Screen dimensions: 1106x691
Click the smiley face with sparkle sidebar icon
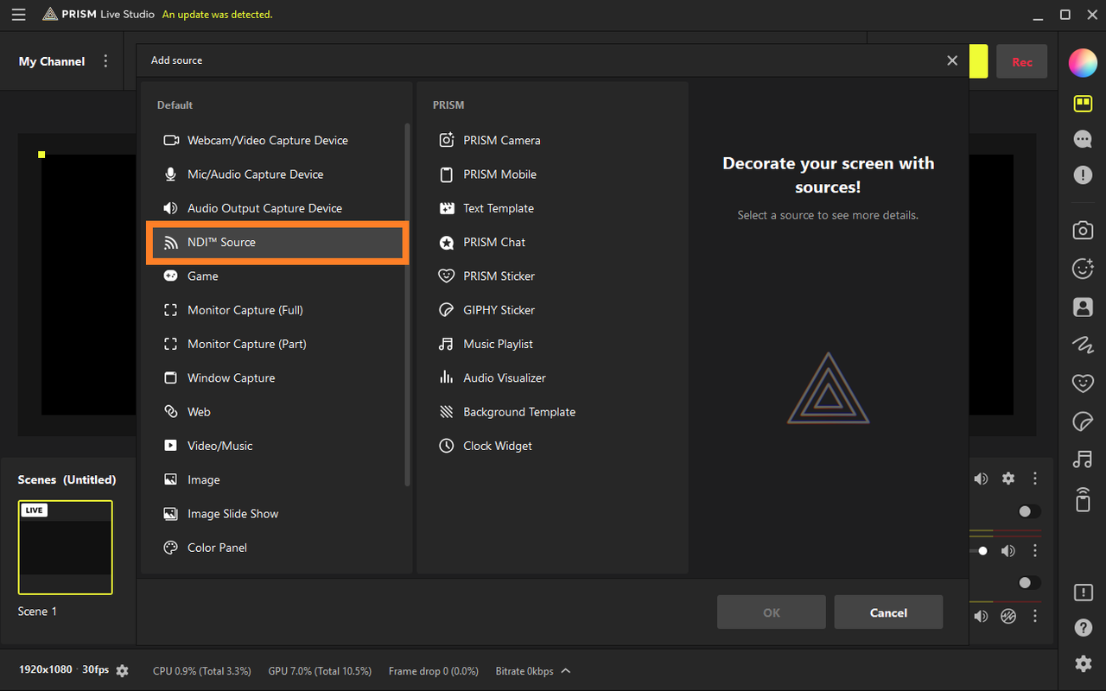(1083, 269)
